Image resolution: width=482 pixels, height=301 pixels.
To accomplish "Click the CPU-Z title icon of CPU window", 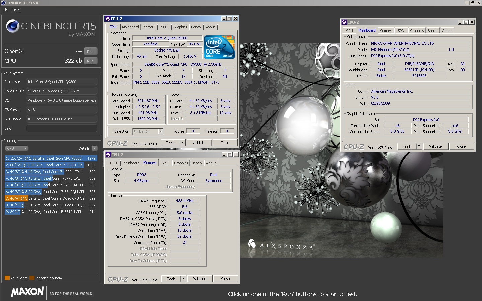I will point(108,19).
